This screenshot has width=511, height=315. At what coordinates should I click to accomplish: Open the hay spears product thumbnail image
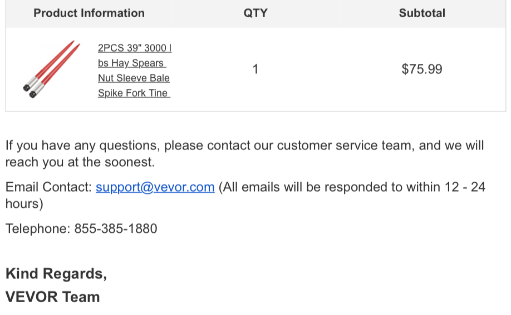pos(52,69)
